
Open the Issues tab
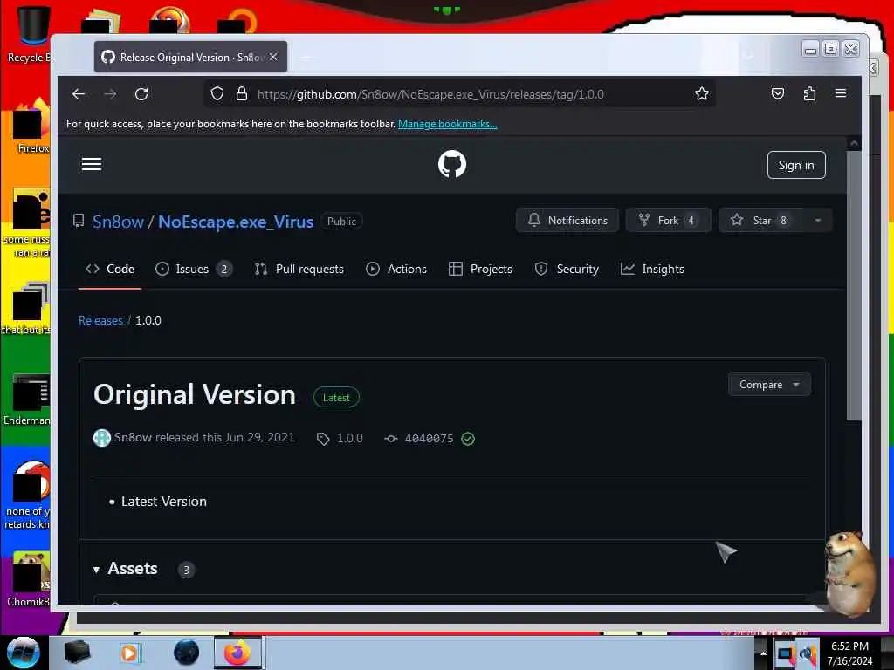pos(193,269)
